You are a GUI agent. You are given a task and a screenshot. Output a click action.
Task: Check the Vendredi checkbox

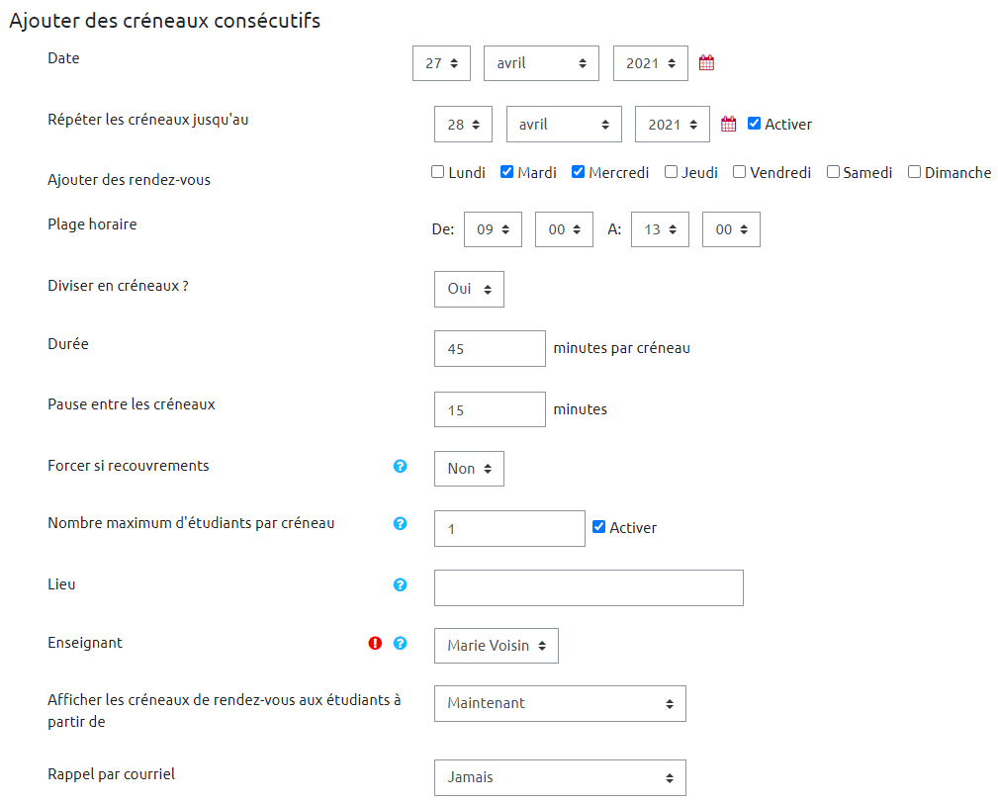tap(739, 172)
